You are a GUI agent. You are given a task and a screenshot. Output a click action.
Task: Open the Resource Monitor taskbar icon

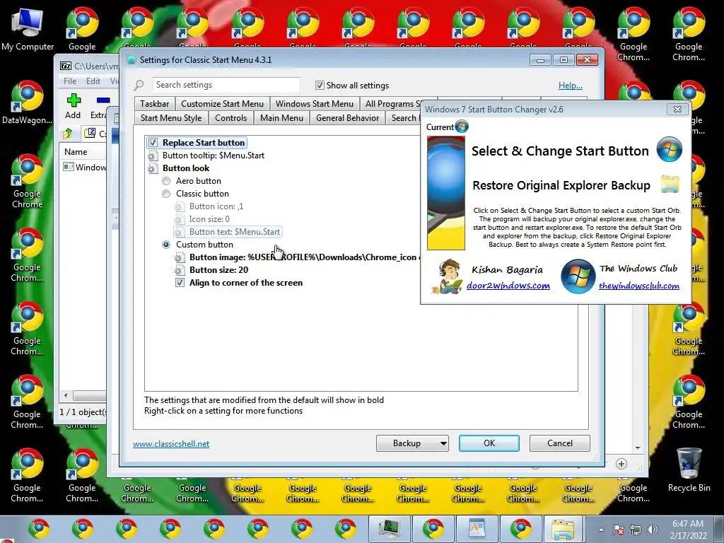[x=390, y=529]
